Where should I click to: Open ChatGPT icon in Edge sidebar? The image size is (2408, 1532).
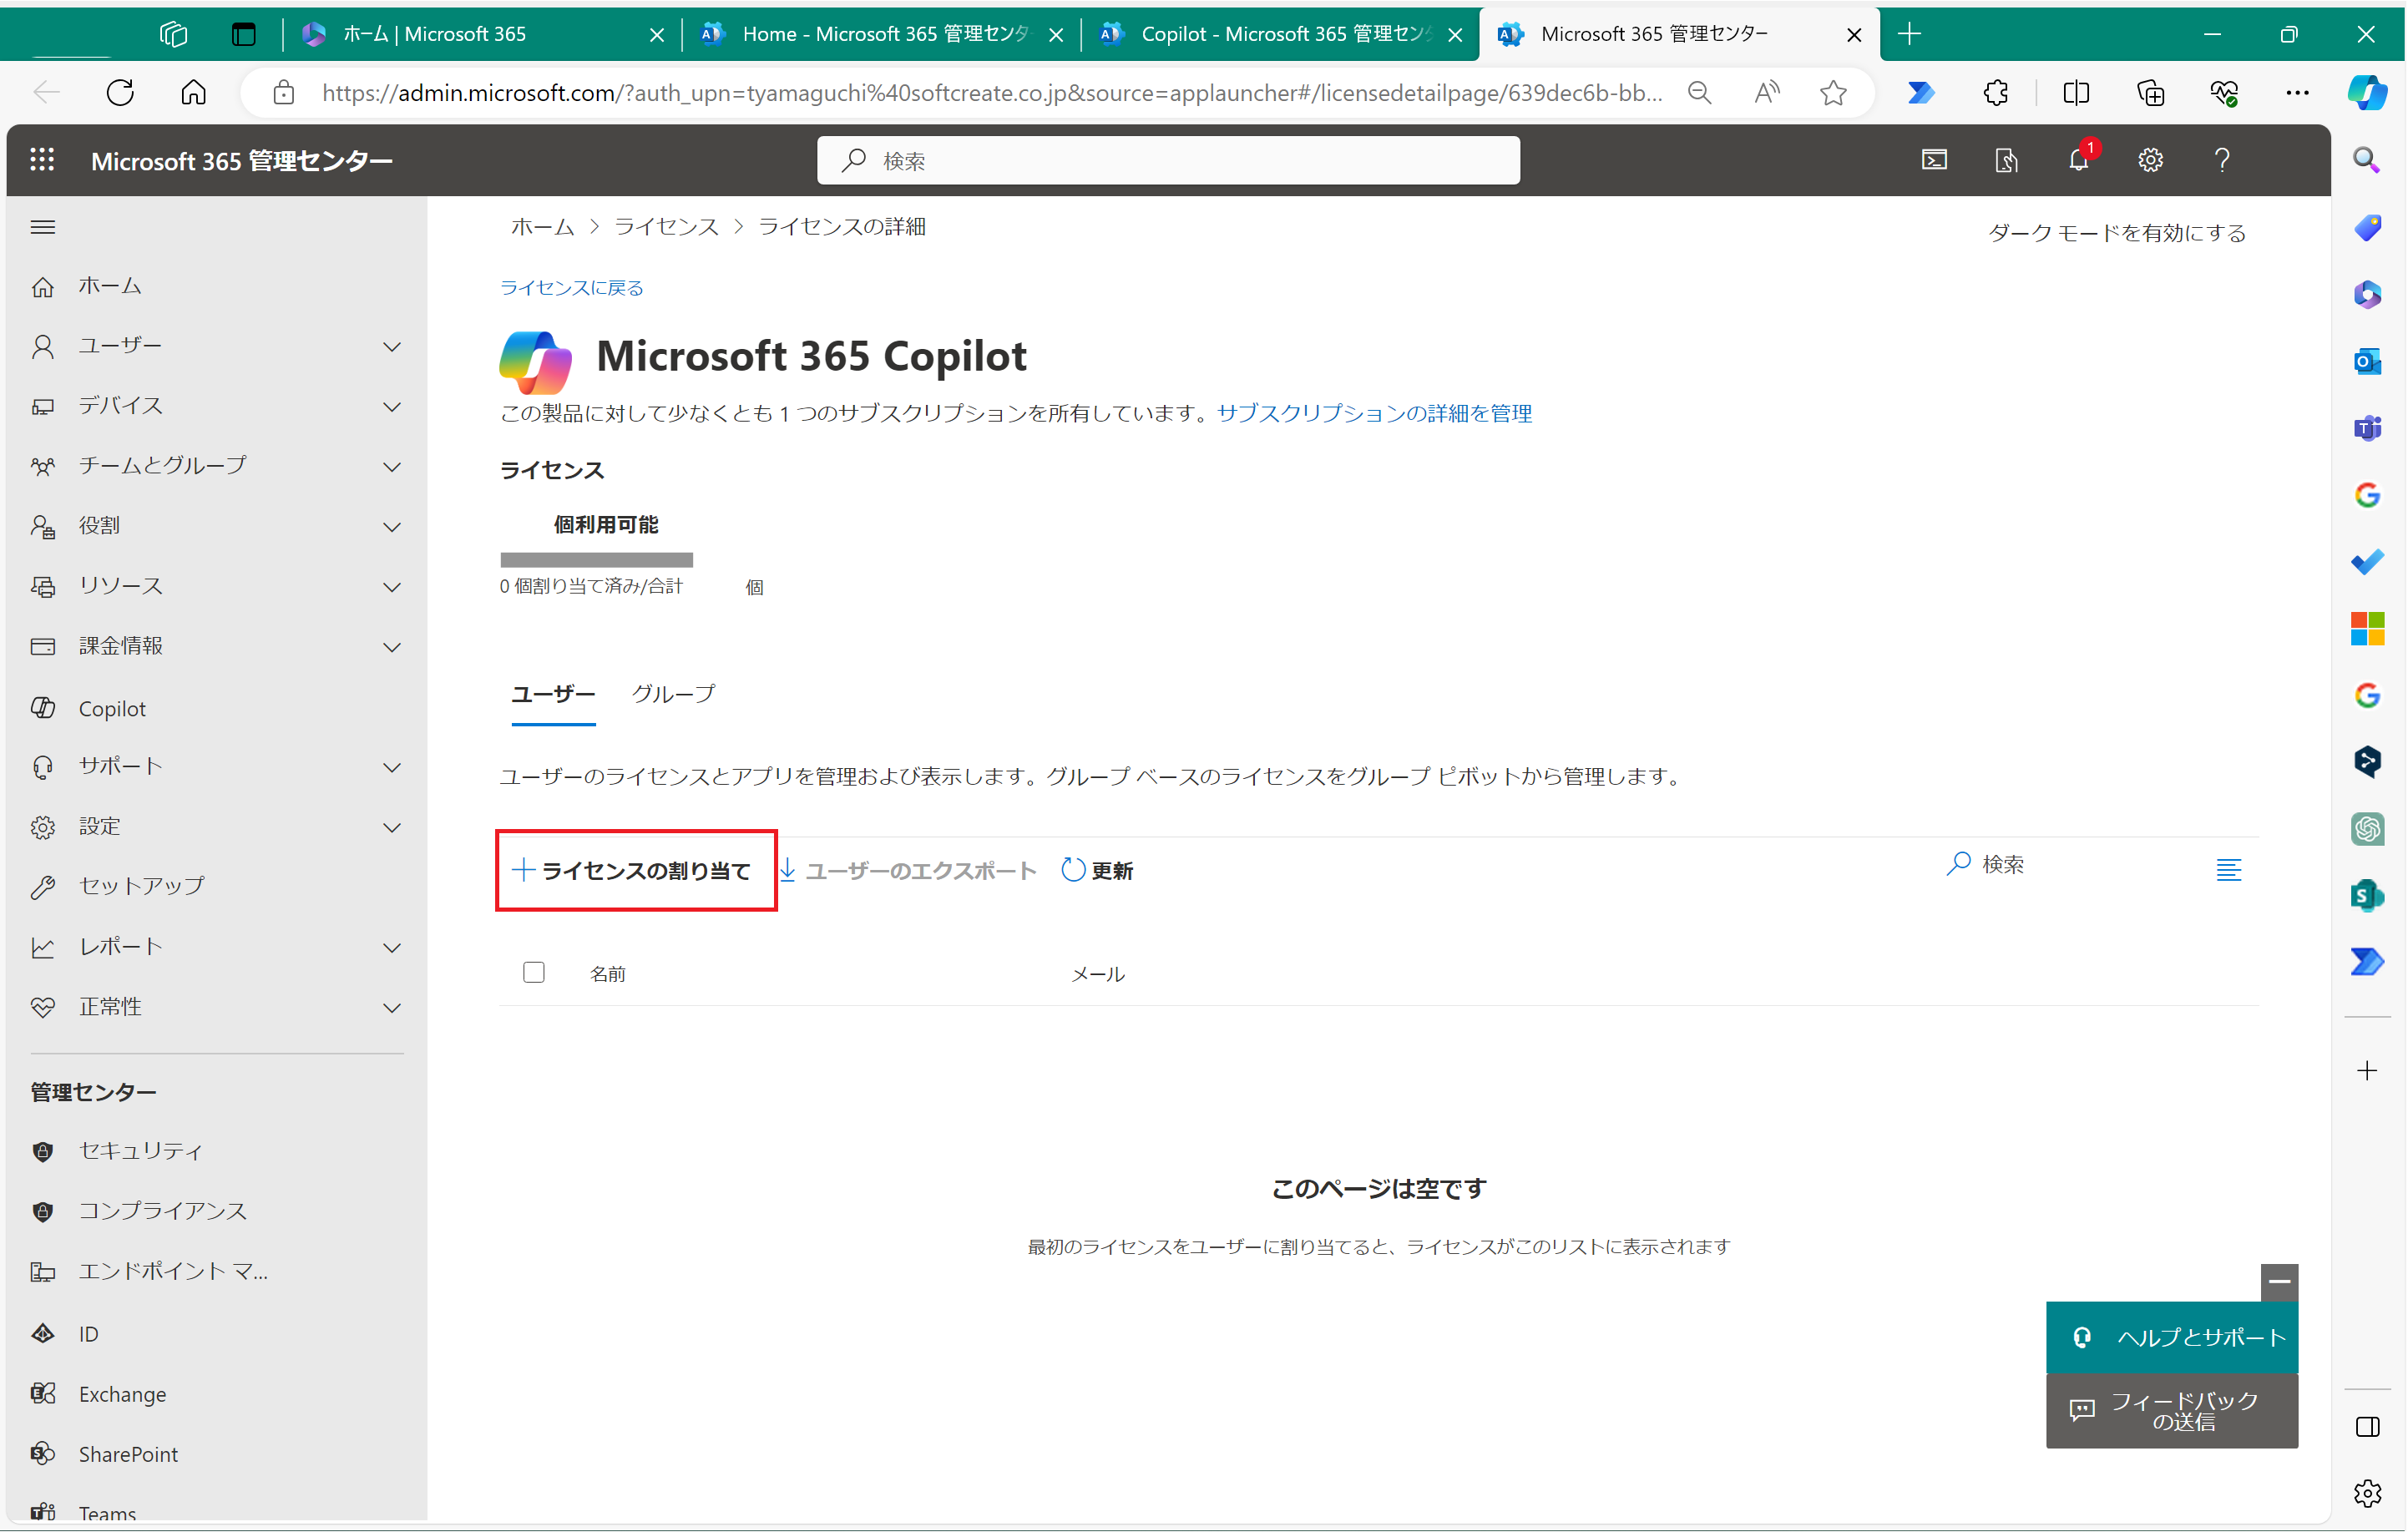(x=2367, y=829)
